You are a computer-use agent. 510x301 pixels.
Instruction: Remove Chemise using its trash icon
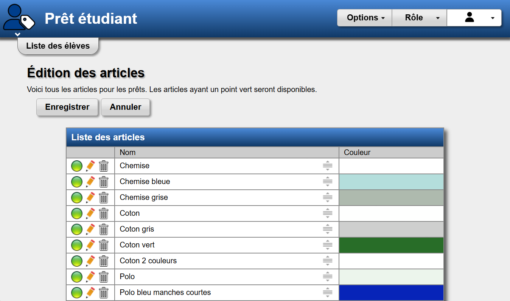[103, 166]
